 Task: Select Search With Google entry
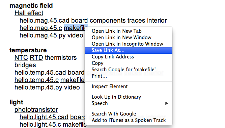129,114
